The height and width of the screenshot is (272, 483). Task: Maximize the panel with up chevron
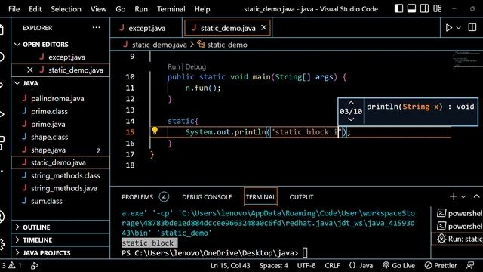476,196
